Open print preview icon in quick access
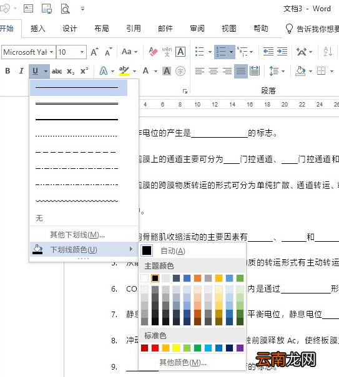Screen dimensions: 339x377 tap(65, 9)
